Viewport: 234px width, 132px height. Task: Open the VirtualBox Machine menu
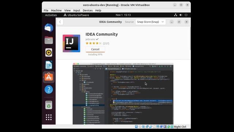(56, 10)
